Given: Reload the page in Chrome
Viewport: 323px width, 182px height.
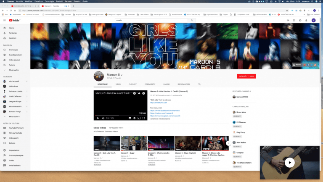Looking at the screenshot, I should pyautogui.click(x=11, y=11).
